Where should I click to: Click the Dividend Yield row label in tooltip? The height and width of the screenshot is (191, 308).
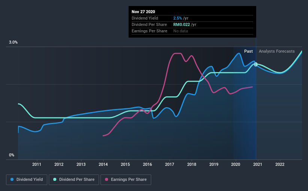tap(145, 18)
